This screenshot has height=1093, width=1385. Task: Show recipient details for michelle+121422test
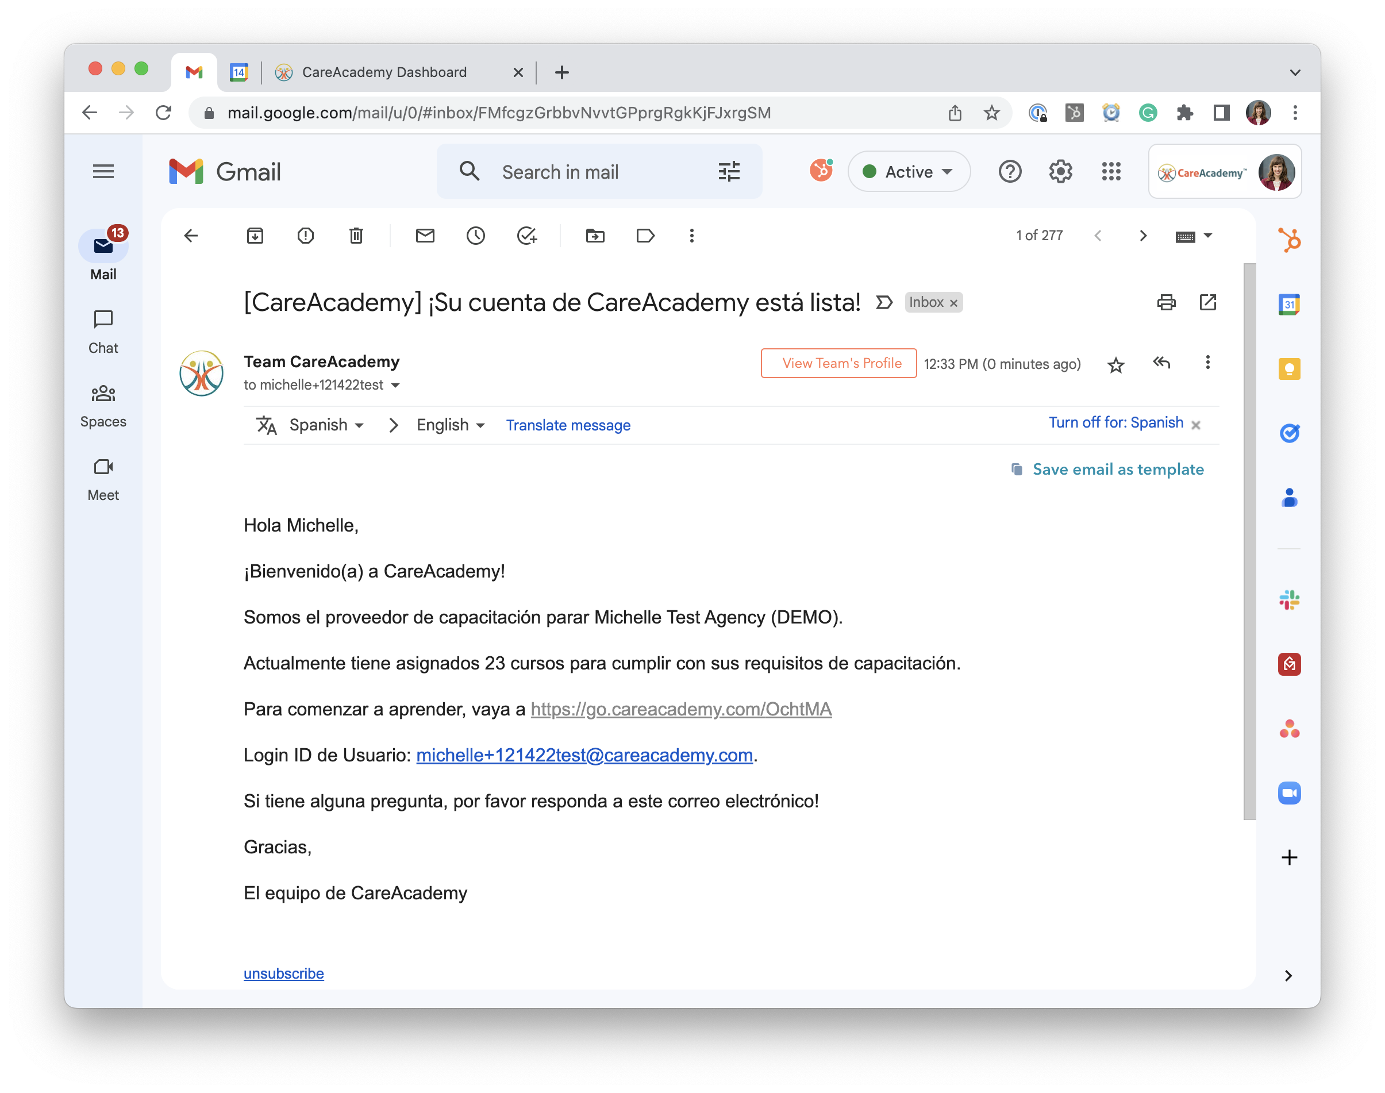(x=395, y=385)
